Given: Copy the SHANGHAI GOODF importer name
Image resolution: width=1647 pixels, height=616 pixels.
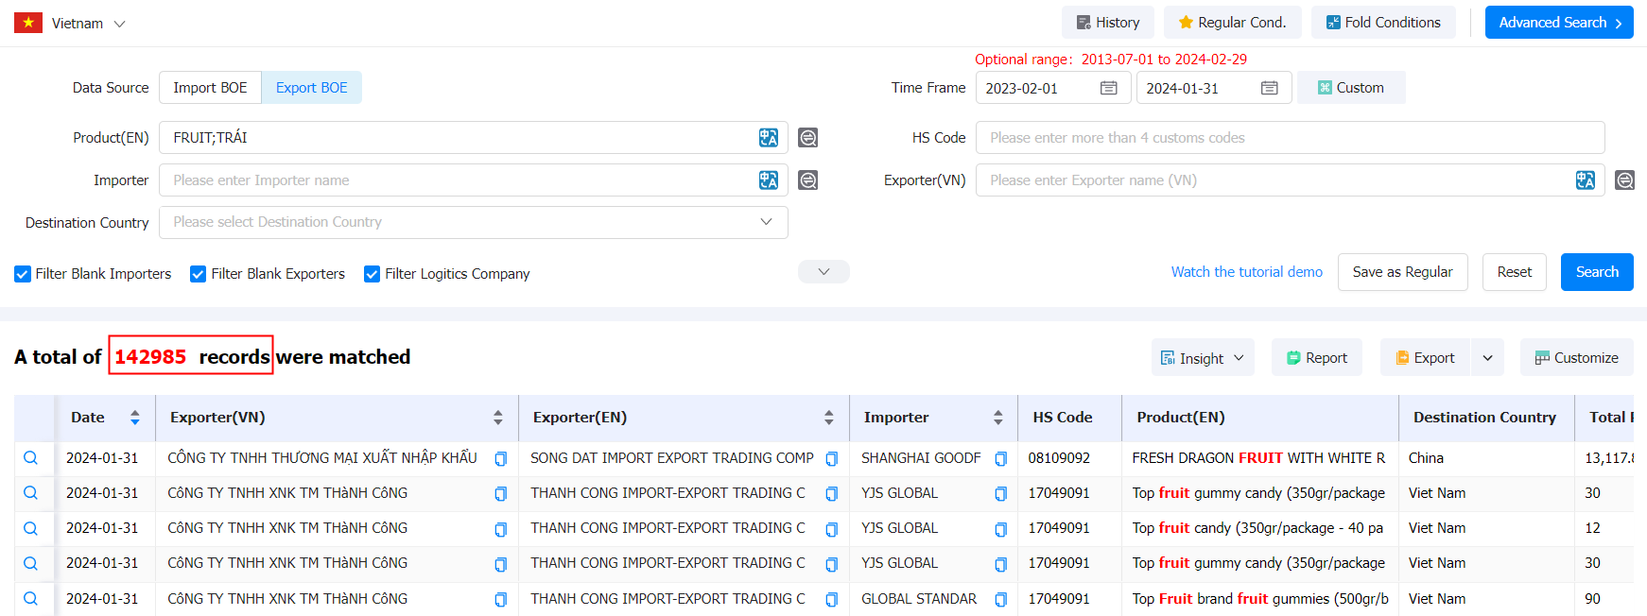Looking at the screenshot, I should point(1000,459).
